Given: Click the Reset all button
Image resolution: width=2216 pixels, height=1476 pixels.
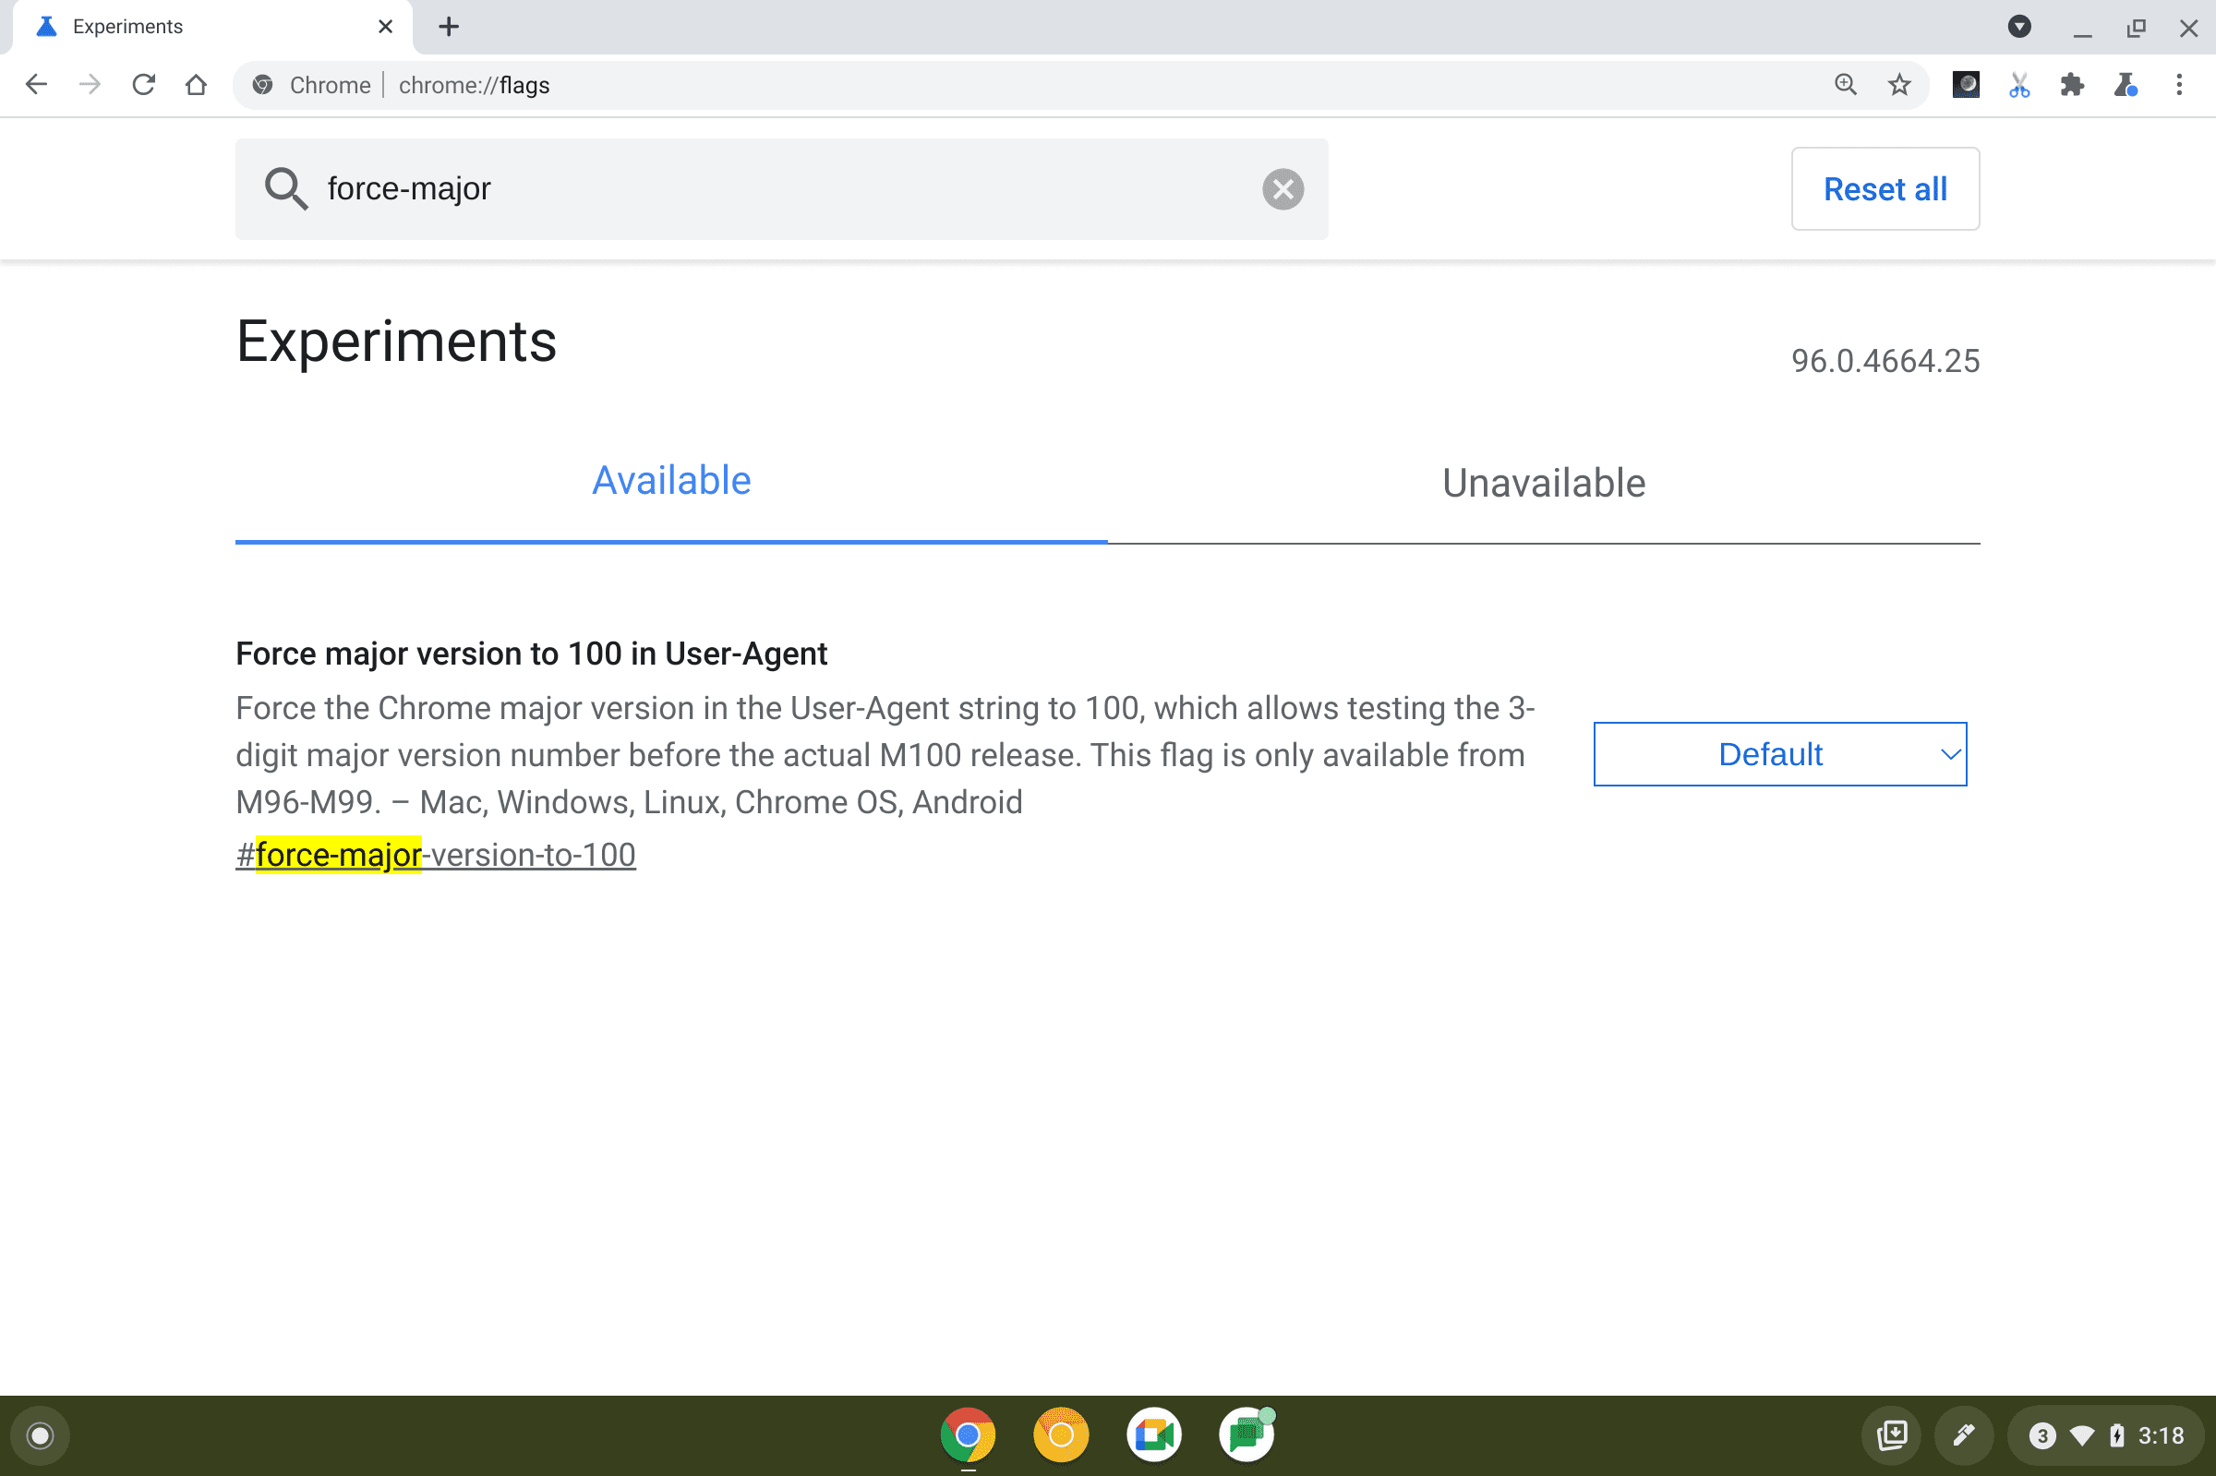Looking at the screenshot, I should coord(1885,189).
